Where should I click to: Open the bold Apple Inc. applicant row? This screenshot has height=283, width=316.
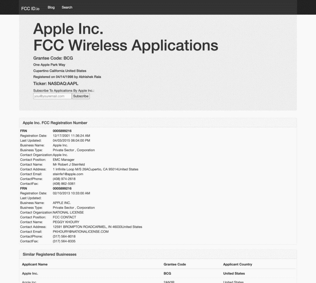(30, 274)
